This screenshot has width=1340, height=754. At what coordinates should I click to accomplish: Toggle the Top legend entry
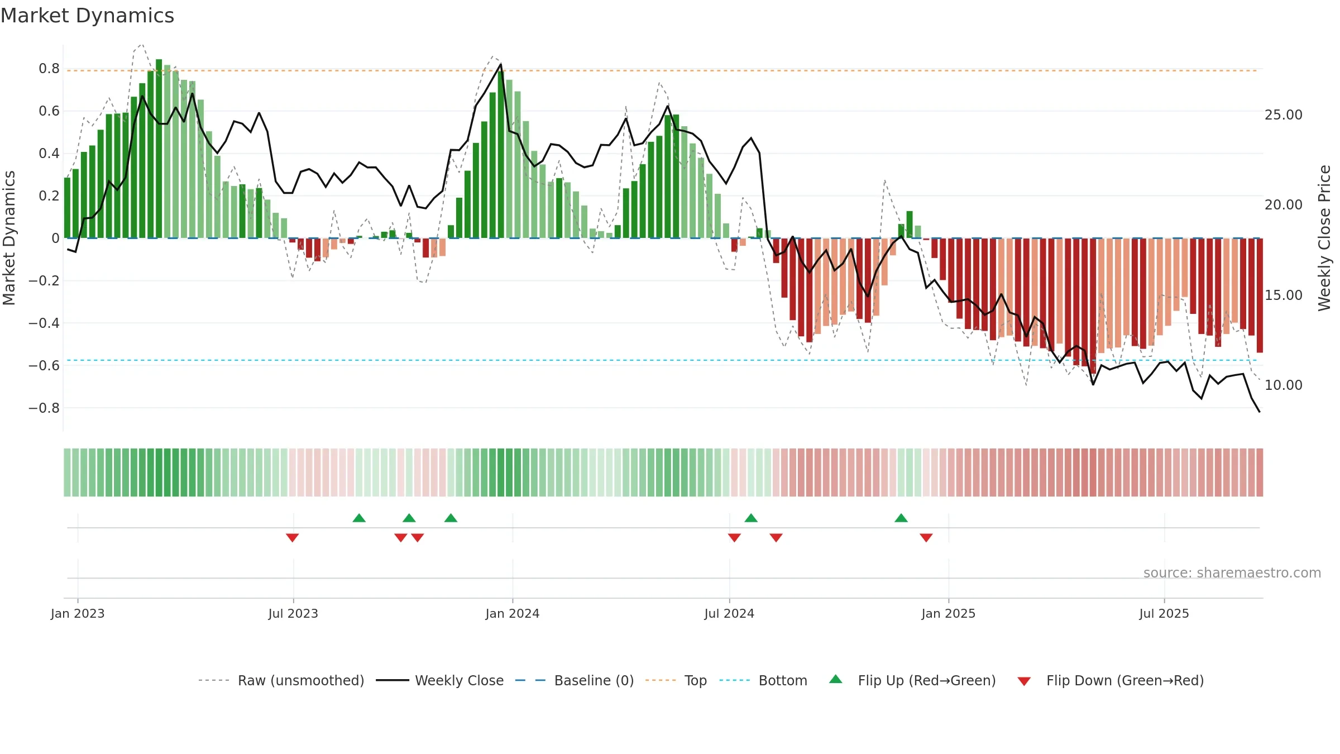pyautogui.click(x=676, y=680)
